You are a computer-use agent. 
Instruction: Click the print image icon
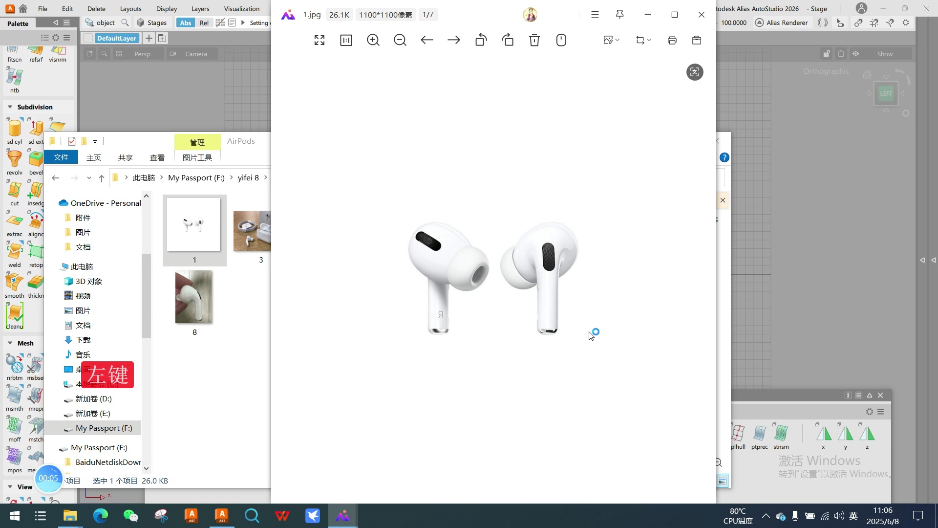pyautogui.click(x=672, y=40)
